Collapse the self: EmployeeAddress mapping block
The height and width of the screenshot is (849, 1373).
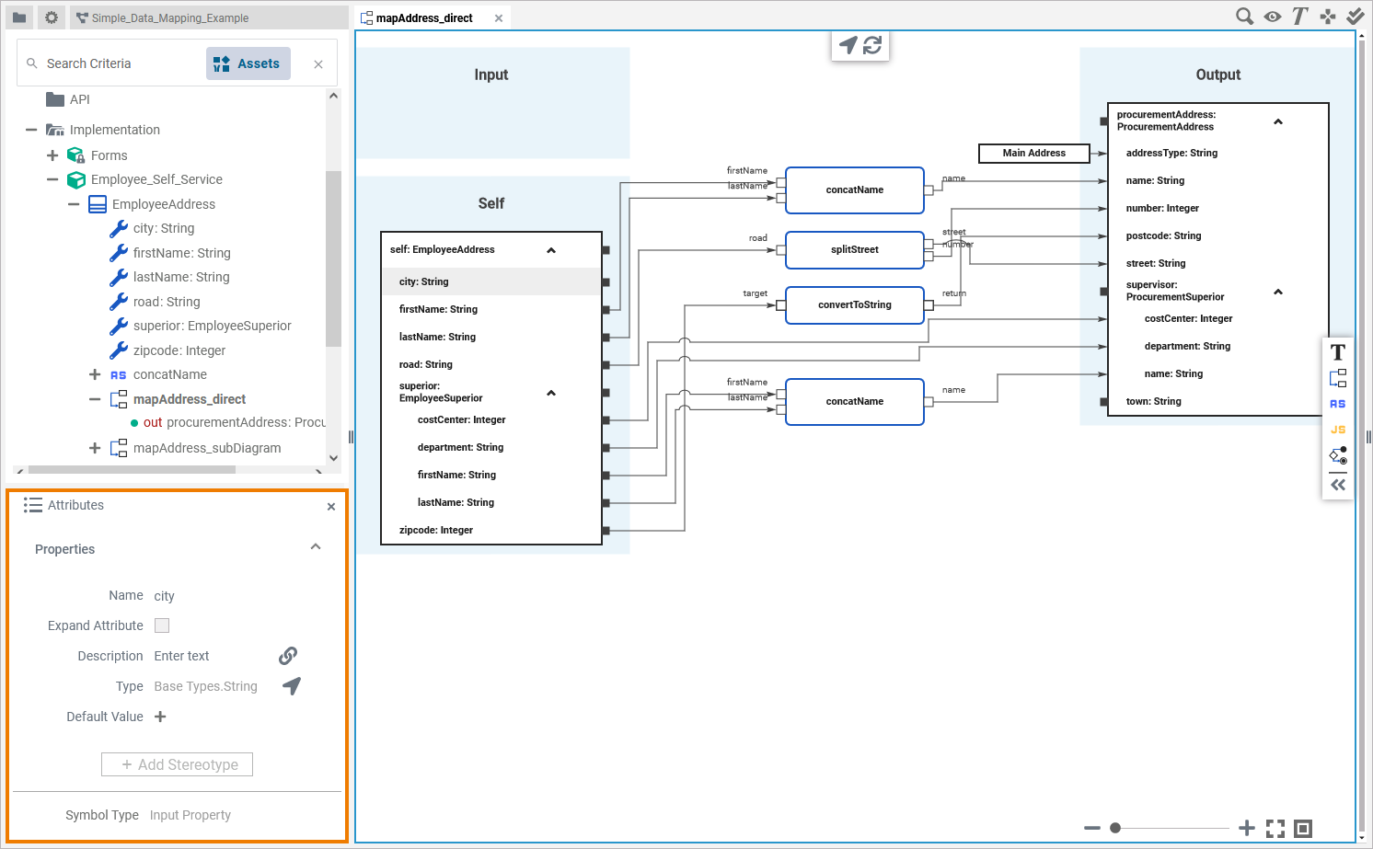[551, 249]
